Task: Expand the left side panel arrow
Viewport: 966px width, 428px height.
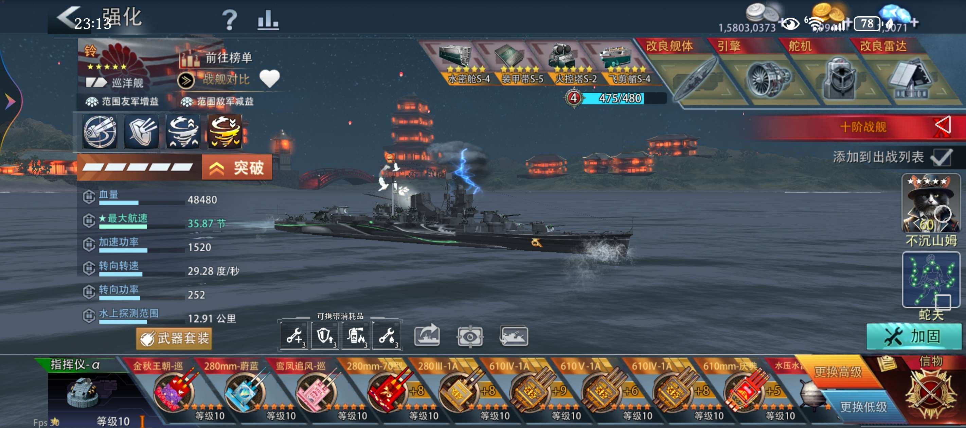Action: 10,101
